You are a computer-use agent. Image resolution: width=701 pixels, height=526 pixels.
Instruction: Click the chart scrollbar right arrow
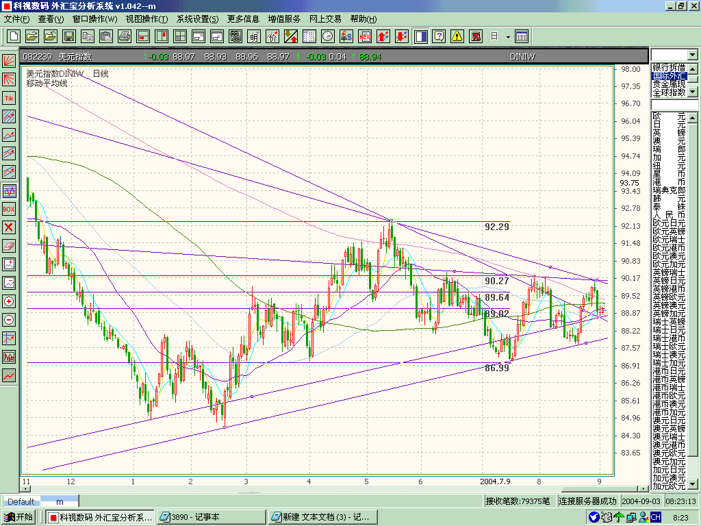pos(643,489)
